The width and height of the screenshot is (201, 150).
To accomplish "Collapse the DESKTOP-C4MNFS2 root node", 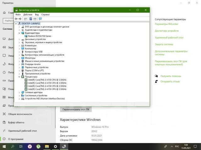I will (x=16, y=24).
